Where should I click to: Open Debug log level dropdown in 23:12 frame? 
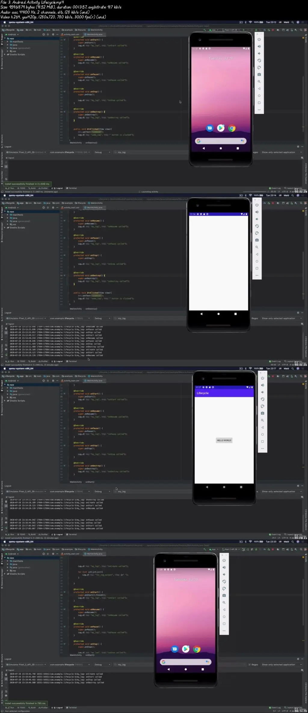[102, 152]
